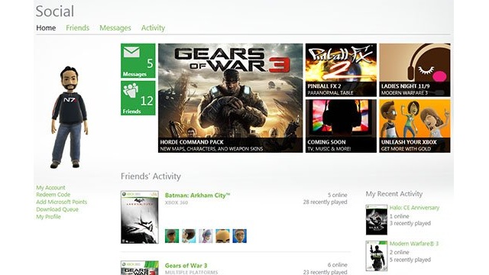Screen dimensions: 489x275
Task: Open Halo: CE Anniversary link in recent activity
Action: coord(414,208)
